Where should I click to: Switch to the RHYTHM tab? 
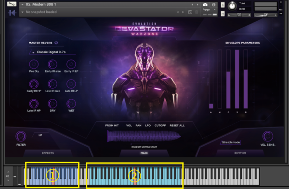(x=240, y=153)
